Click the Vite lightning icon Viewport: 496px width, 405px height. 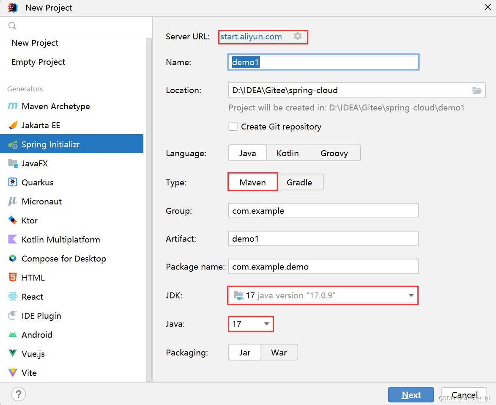coord(13,372)
